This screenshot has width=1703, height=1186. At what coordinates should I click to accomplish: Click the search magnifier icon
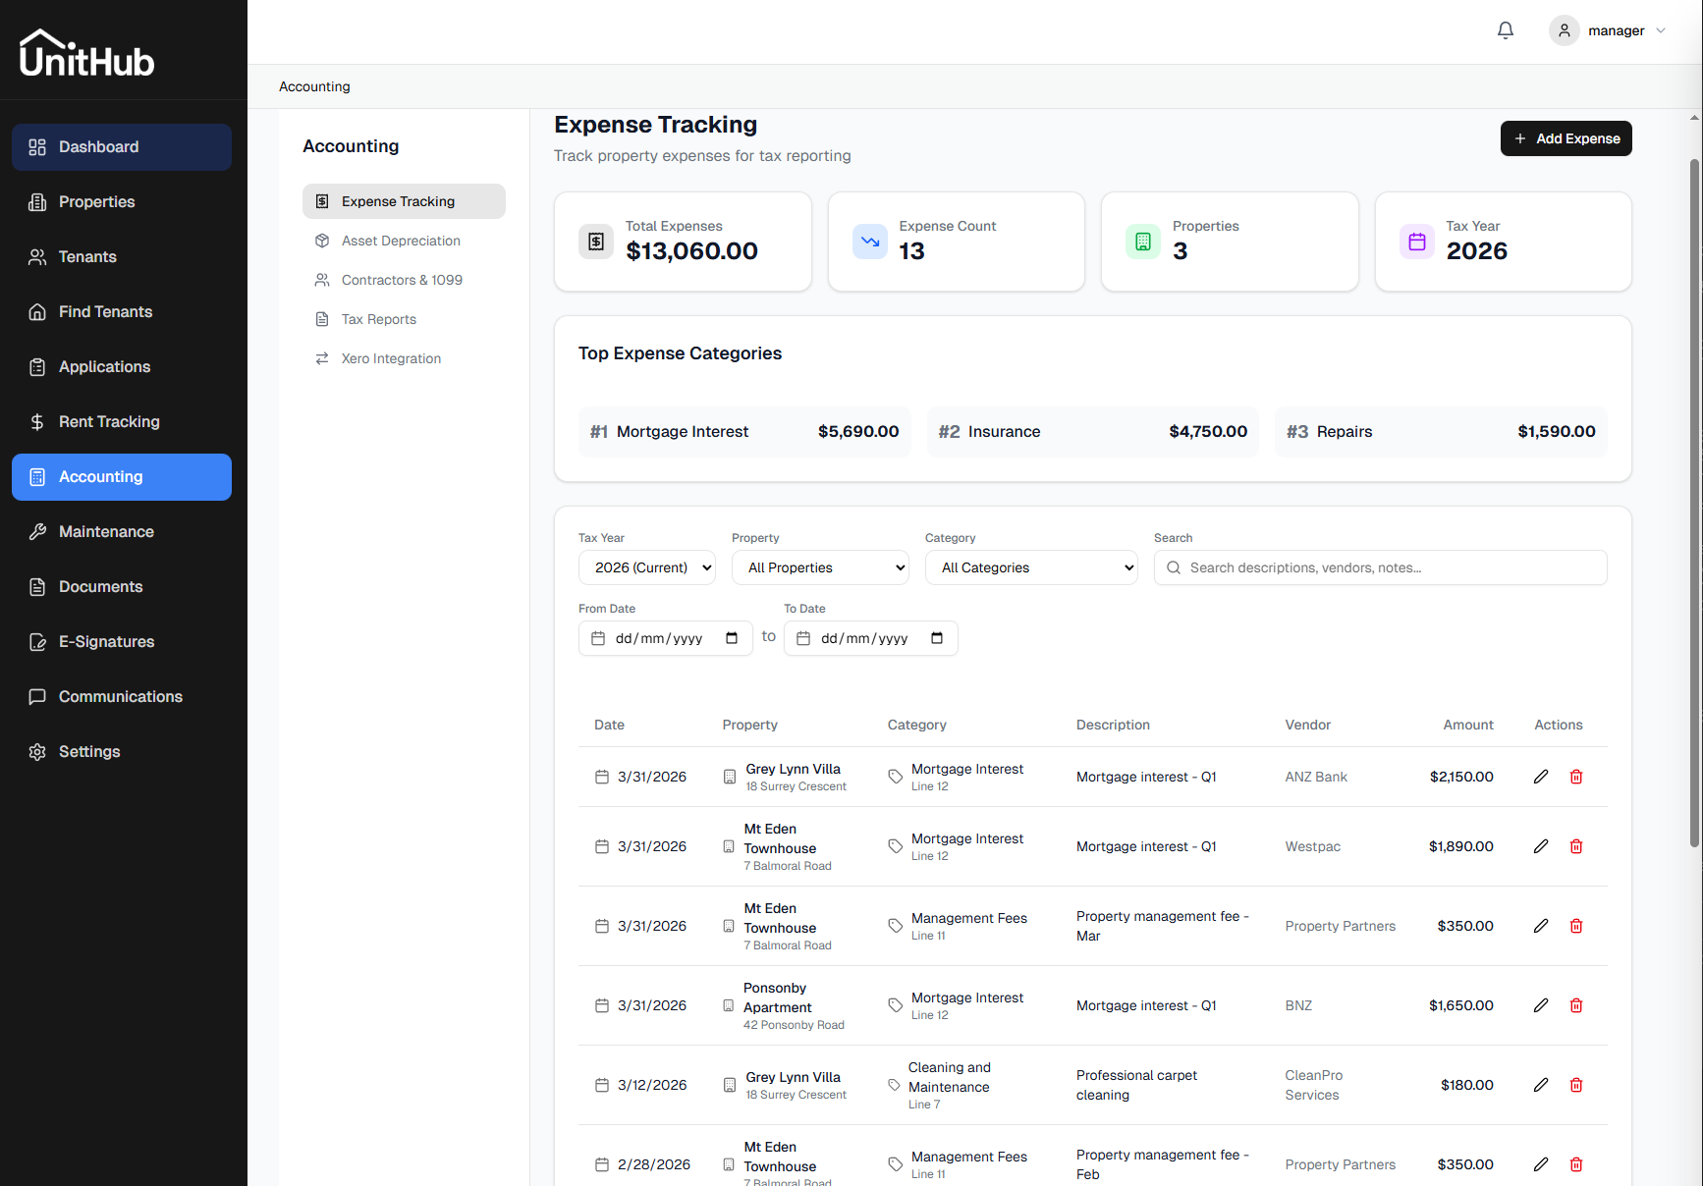pyautogui.click(x=1174, y=567)
